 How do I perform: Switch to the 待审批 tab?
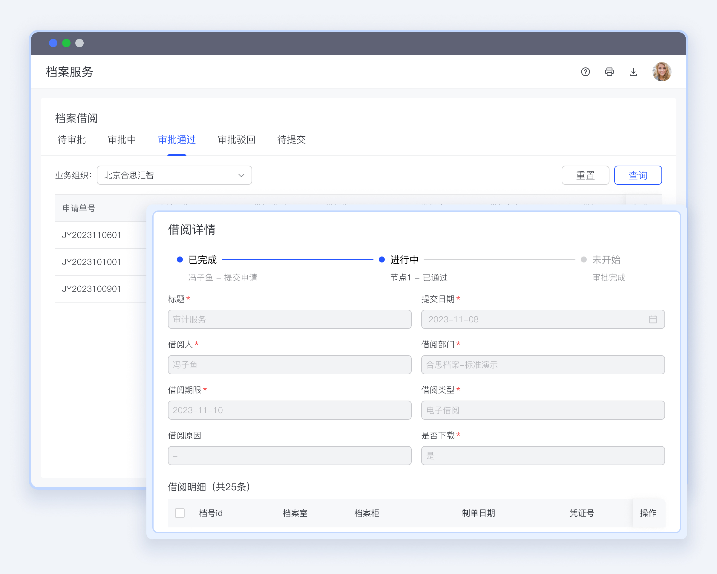(71, 140)
